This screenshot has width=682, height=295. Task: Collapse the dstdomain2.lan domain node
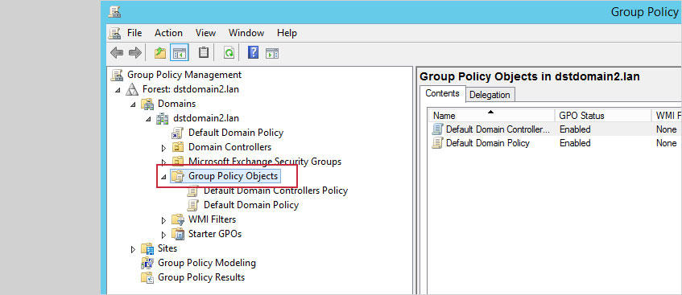pos(148,119)
